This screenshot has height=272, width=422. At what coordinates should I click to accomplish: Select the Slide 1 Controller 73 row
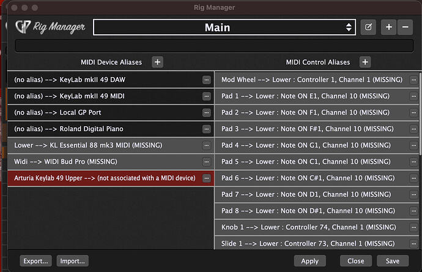[x=317, y=244]
